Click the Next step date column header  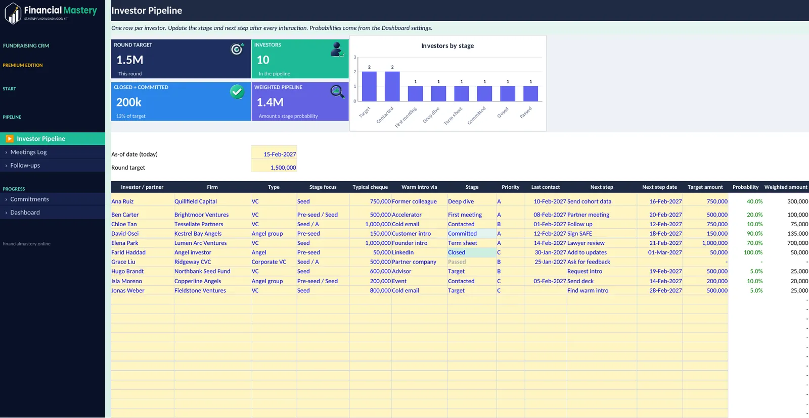660,187
